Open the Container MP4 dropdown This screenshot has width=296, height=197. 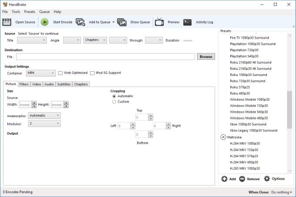(41, 73)
